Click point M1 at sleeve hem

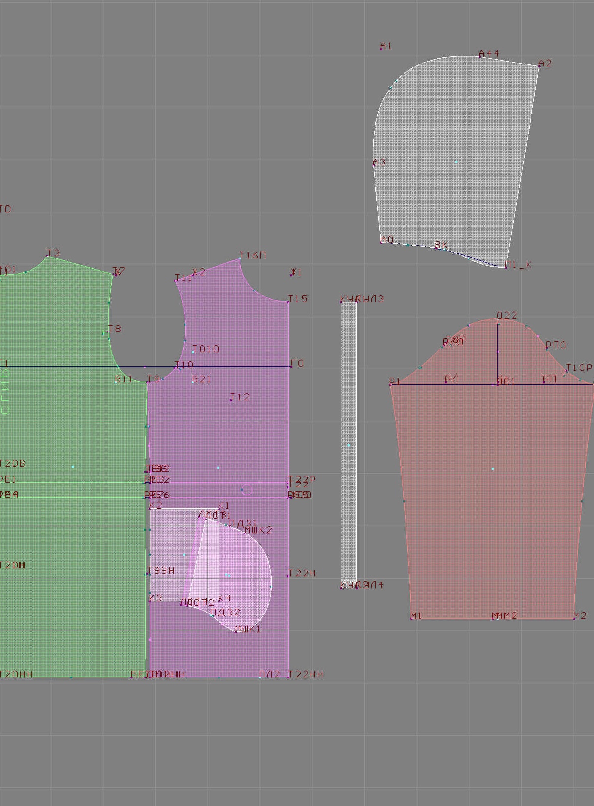(411, 618)
